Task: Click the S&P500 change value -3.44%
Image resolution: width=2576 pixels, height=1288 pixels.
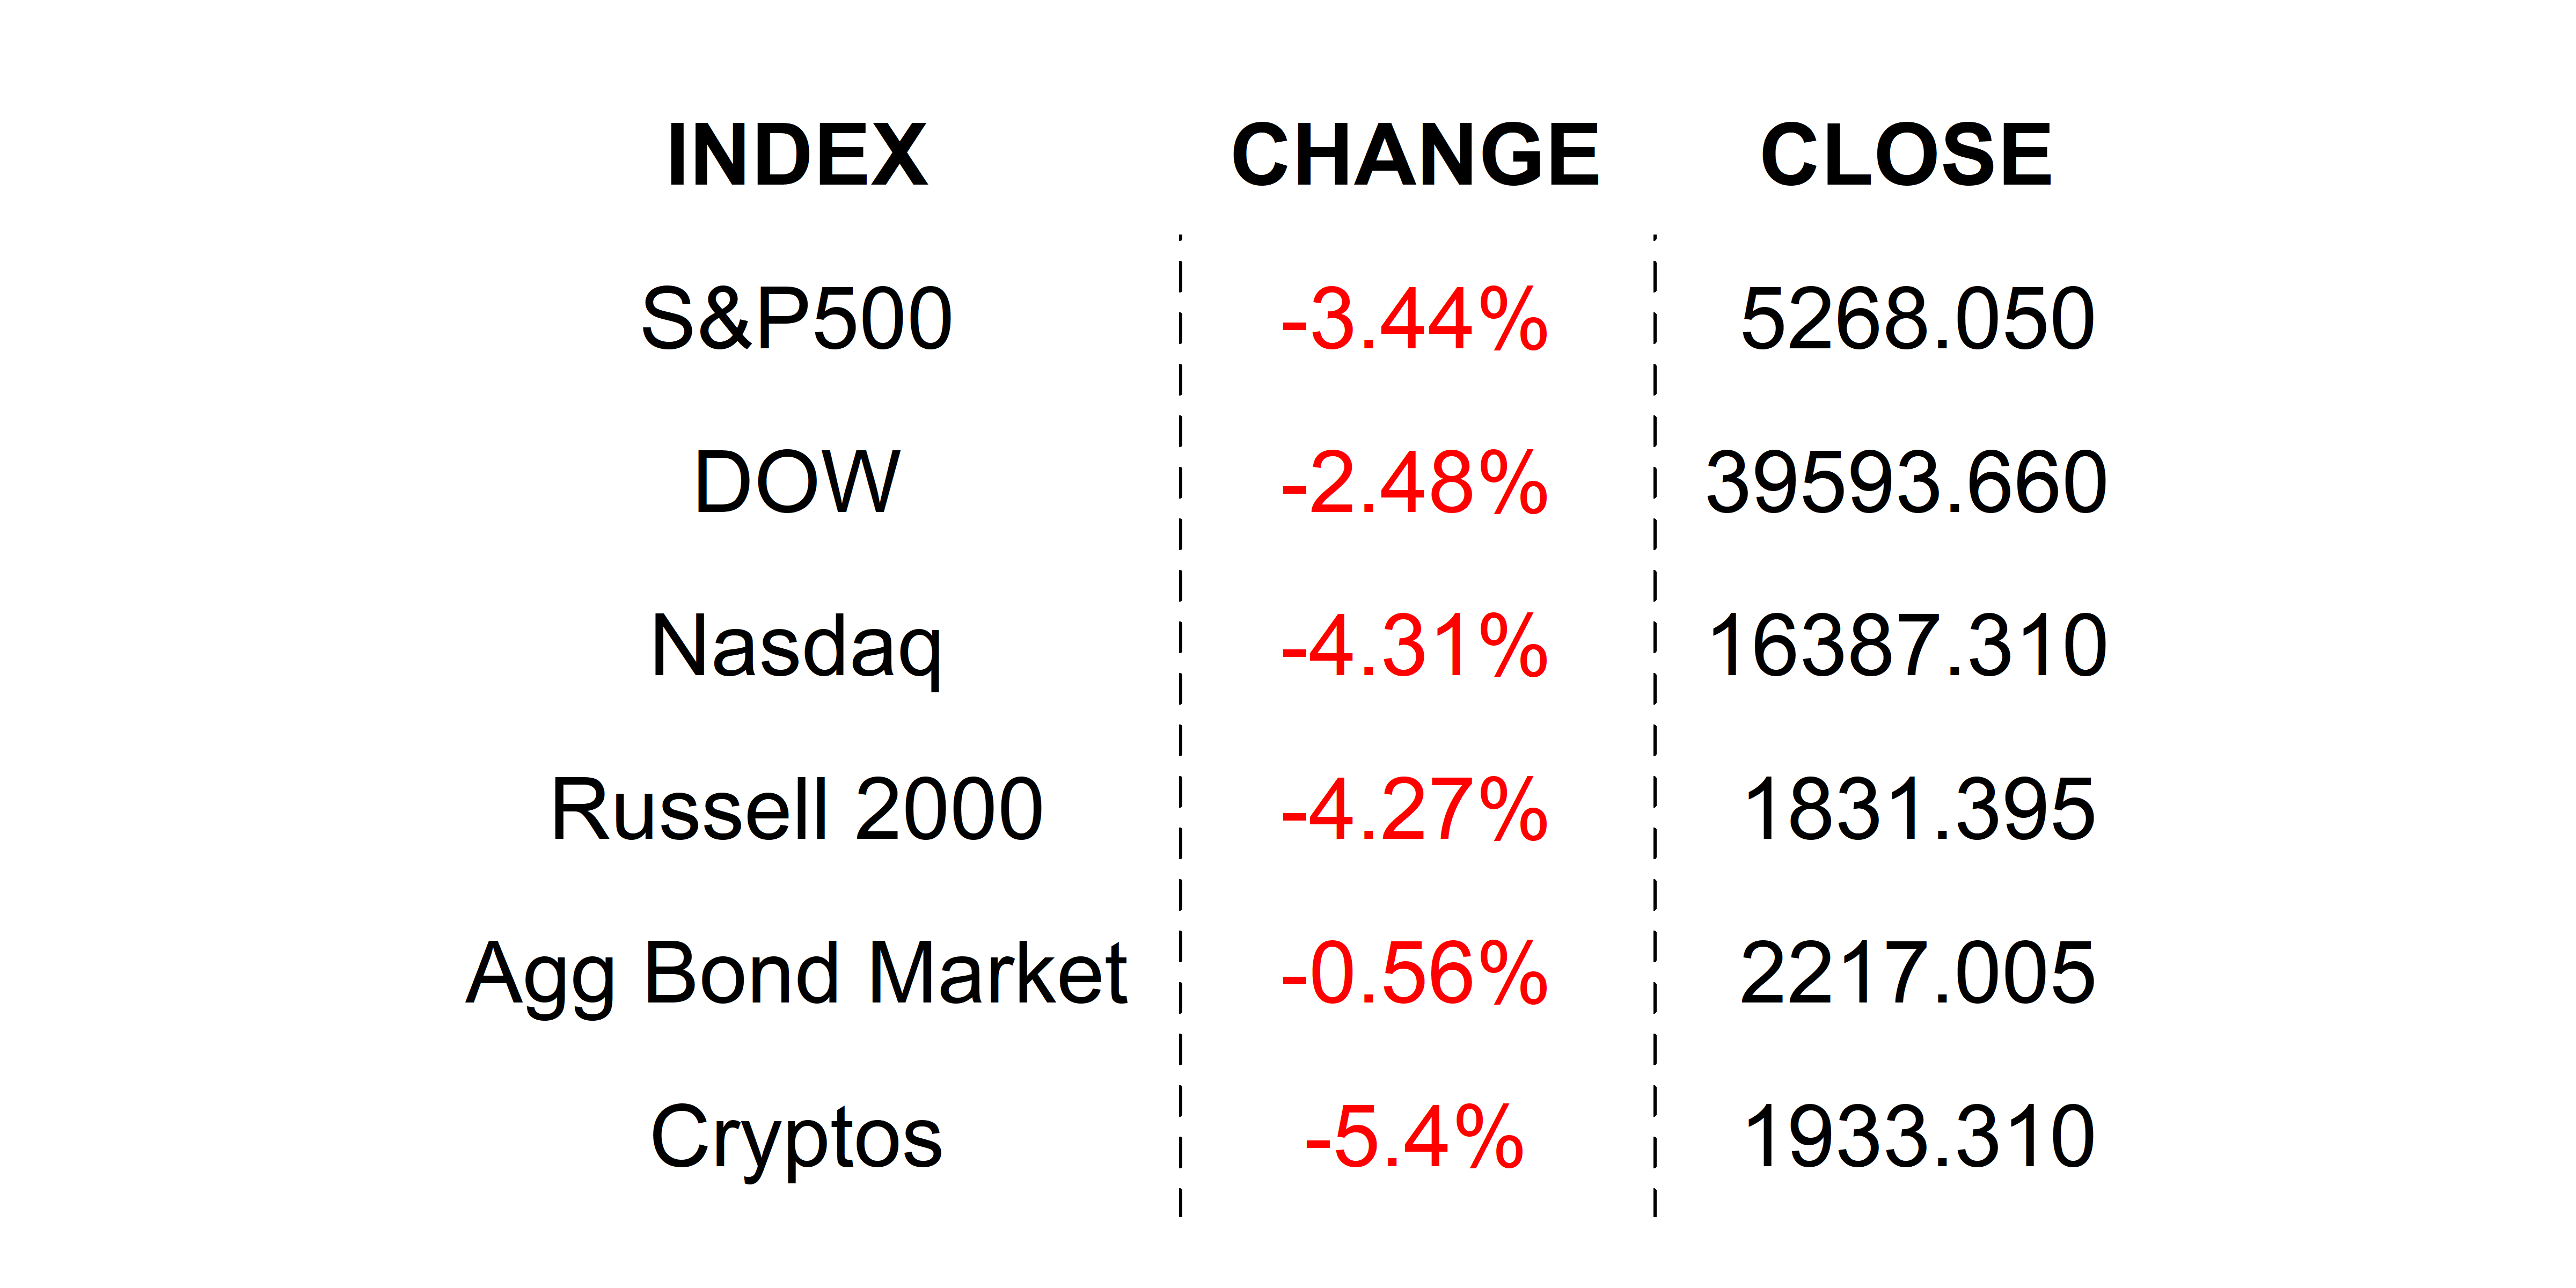Action: tap(1415, 320)
